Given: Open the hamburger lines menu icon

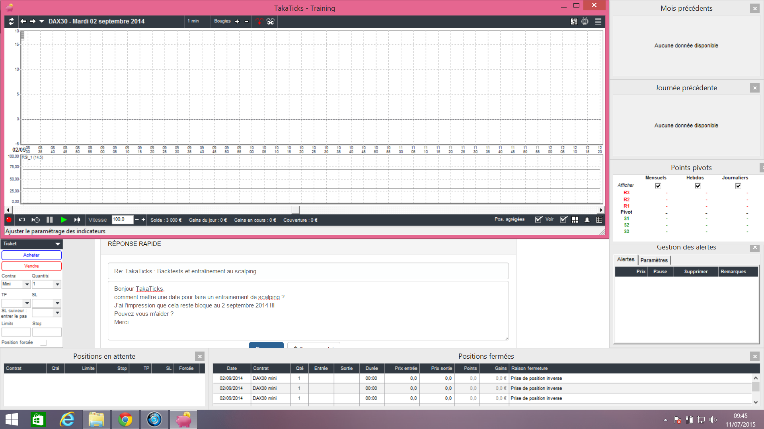Looking at the screenshot, I should click(x=598, y=21).
